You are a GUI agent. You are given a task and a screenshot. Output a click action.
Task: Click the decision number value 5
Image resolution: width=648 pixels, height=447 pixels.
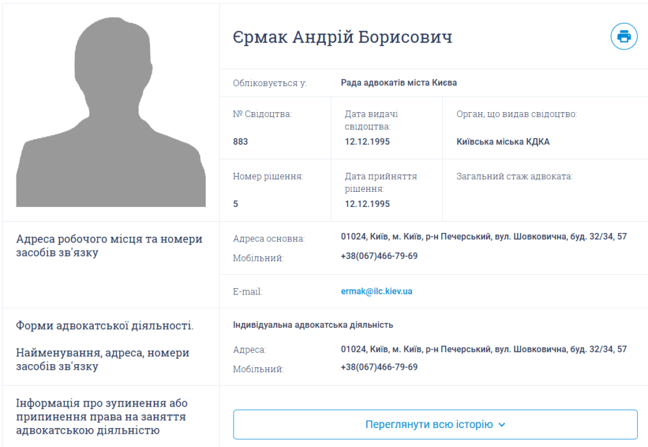pyautogui.click(x=236, y=204)
